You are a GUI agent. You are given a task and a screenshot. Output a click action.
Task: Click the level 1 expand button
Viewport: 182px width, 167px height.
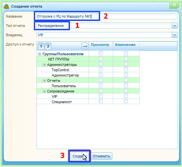pyautogui.click(x=41, y=46)
